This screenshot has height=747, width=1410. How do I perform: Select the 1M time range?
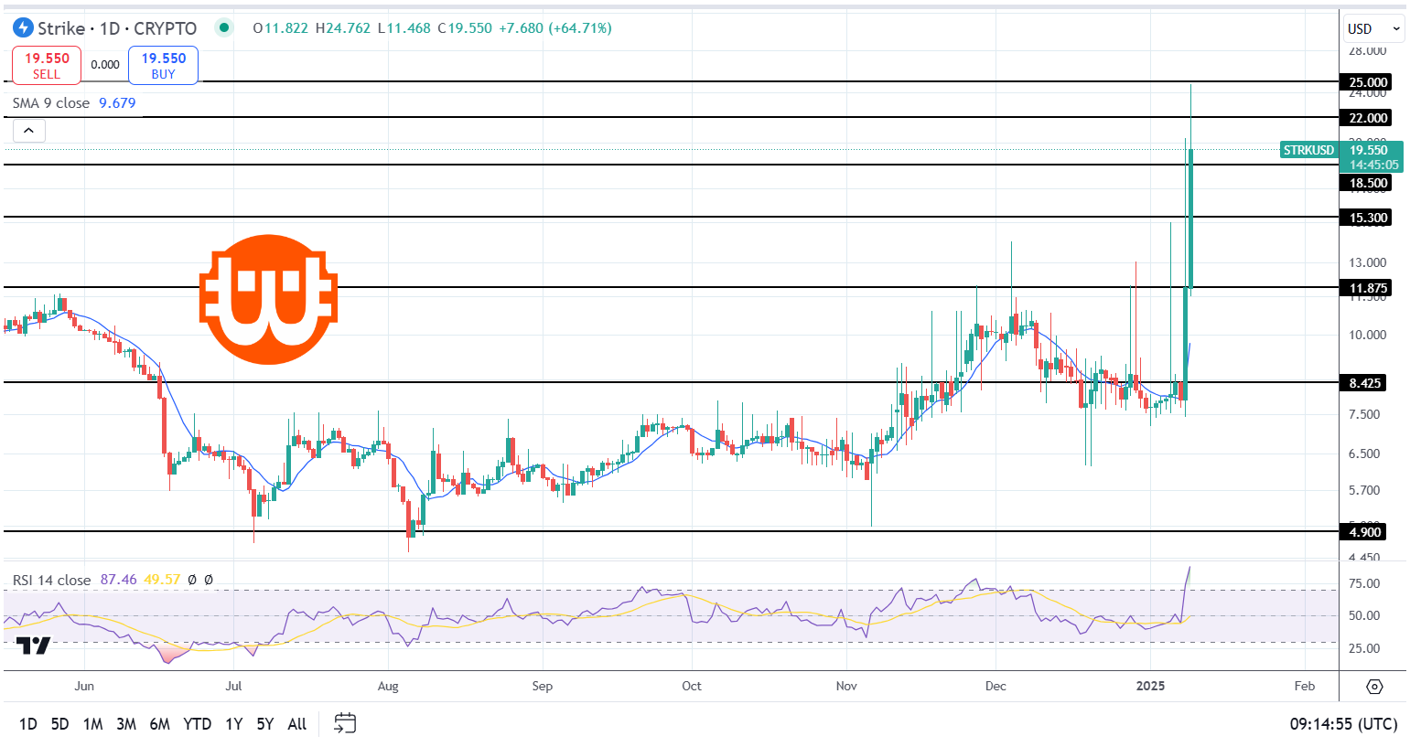[92, 724]
